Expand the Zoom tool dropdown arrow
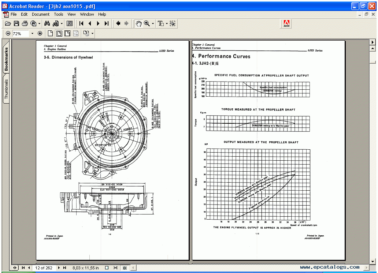Screen dimensions: 378x273 click(153, 24)
